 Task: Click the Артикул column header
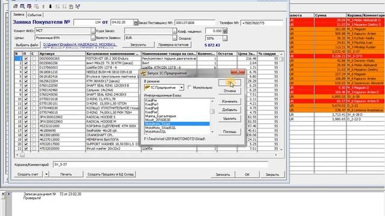pyautogui.click(x=62, y=53)
